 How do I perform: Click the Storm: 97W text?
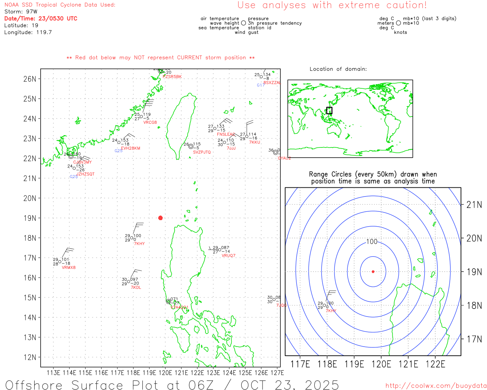tap(21, 12)
